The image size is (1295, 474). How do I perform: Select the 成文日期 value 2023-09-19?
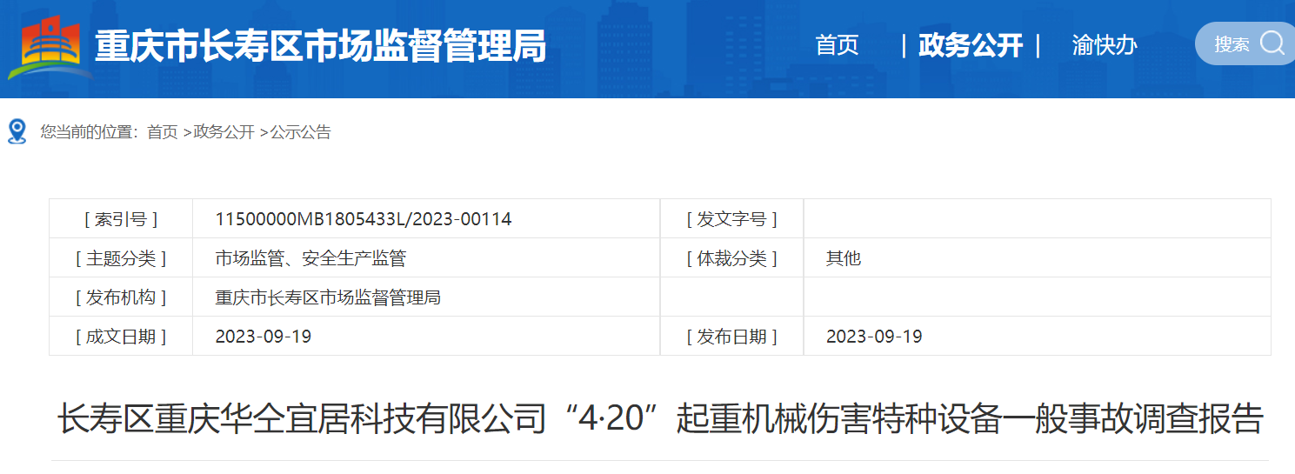[x=264, y=337]
